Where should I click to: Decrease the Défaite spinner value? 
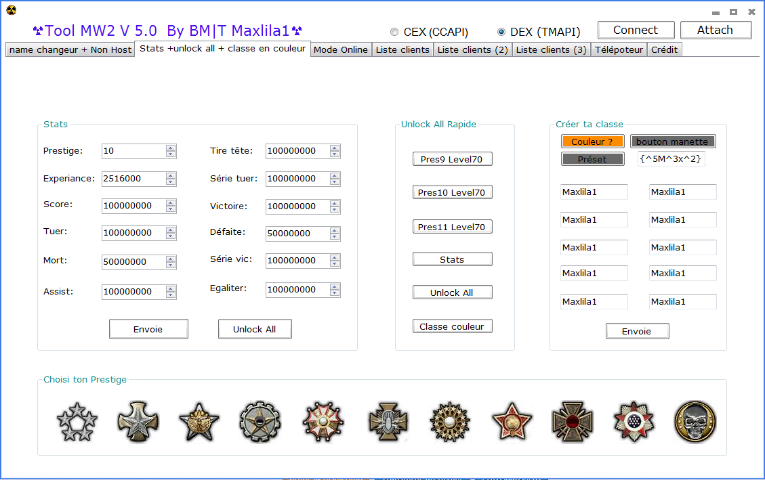334,237
